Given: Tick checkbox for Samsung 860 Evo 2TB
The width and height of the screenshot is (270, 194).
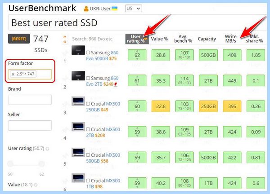Looking at the screenshot, I should point(88,78).
